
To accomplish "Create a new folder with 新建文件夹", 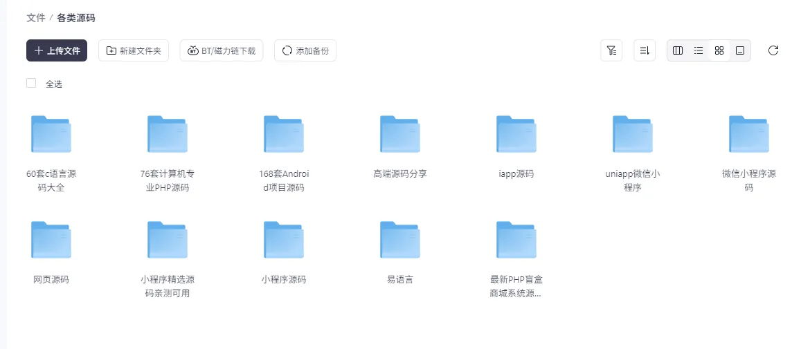I will click(x=134, y=50).
